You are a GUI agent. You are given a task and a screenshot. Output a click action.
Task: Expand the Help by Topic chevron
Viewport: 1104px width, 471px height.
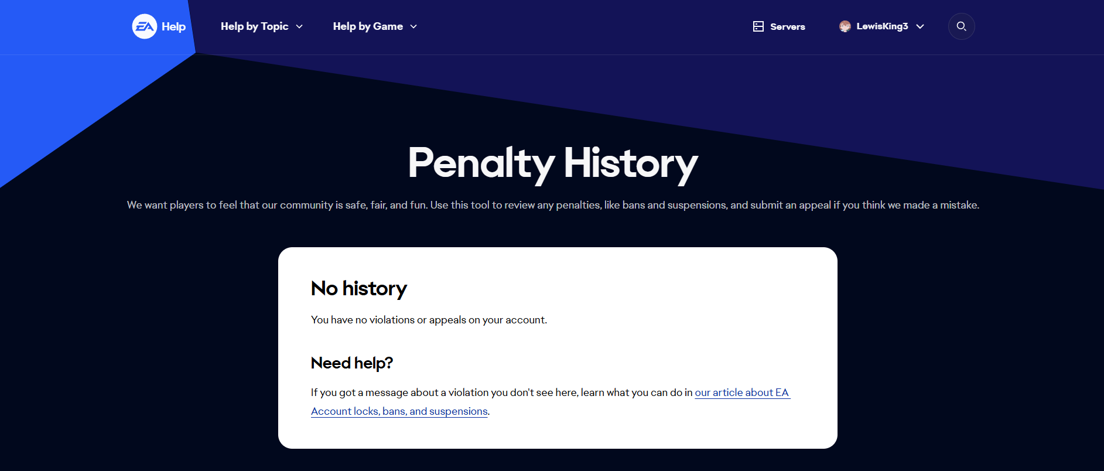point(299,26)
